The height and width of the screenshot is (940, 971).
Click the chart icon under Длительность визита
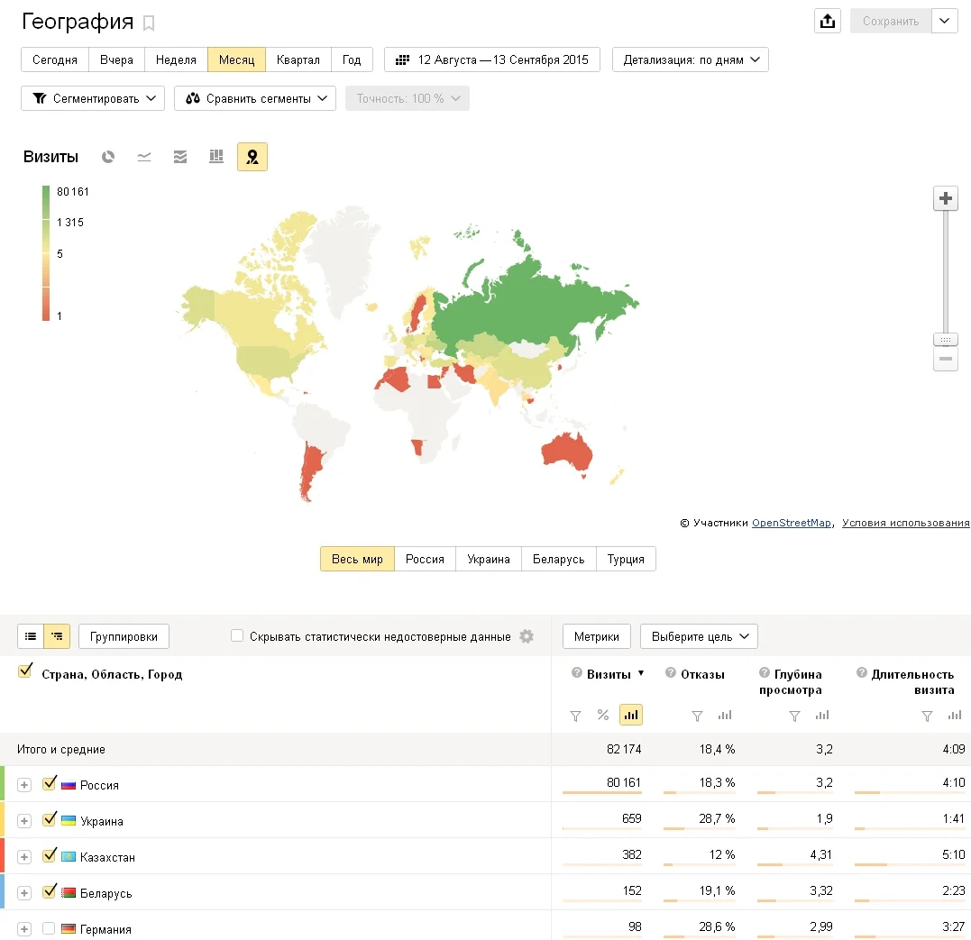coord(955,715)
